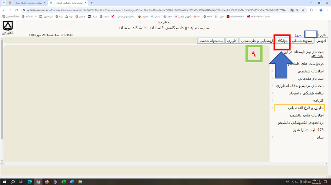Open the خوابگاه (dormitory) tab
The height and width of the screenshot is (185, 331).
283,41
